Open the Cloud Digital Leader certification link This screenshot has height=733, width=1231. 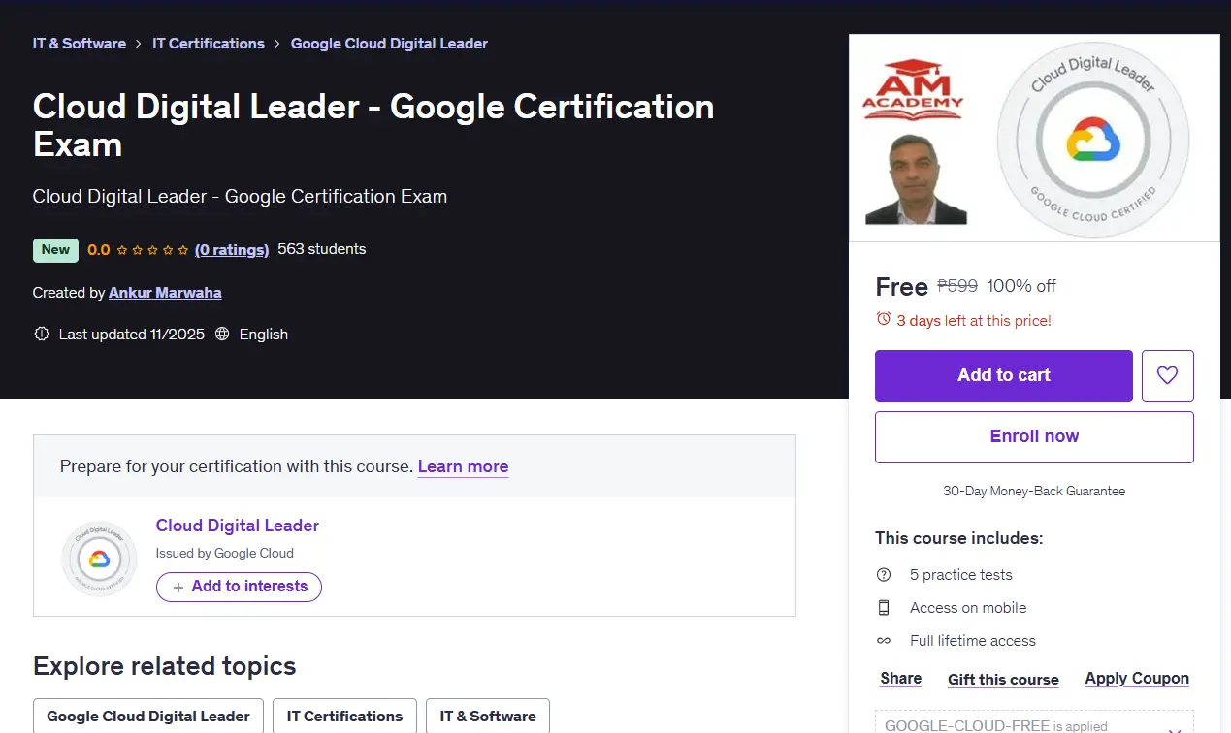click(x=238, y=526)
